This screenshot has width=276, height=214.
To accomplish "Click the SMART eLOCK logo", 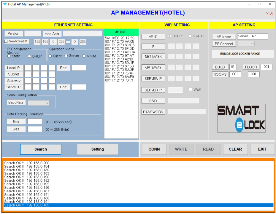I will [x=241, y=118].
